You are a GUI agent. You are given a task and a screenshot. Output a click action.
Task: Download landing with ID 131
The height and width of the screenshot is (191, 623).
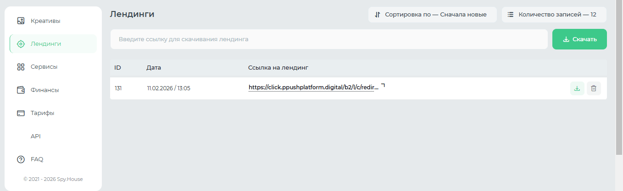pos(577,88)
